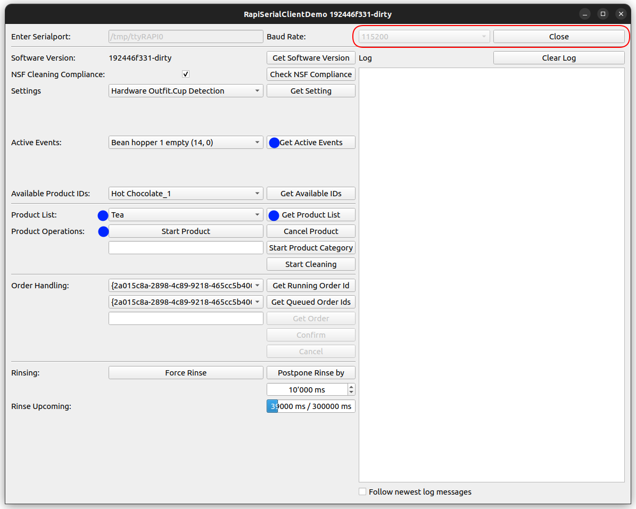Increase the postpone rinse time with up arrow

click(x=351, y=387)
